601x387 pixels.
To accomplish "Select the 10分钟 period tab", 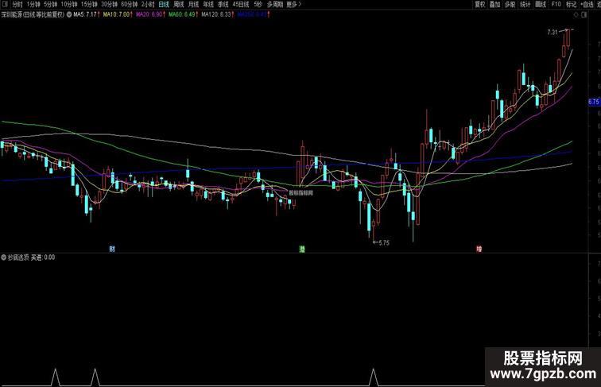I will coord(69,4).
